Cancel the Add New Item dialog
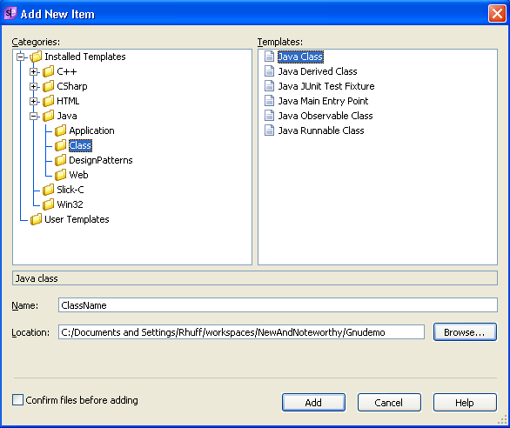This screenshot has width=510, height=428. tap(389, 403)
